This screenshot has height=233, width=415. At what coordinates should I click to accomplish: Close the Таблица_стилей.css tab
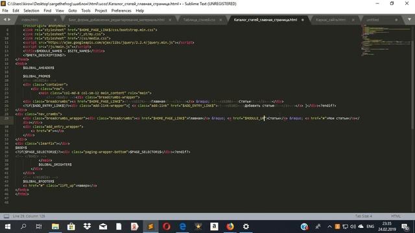(220, 20)
